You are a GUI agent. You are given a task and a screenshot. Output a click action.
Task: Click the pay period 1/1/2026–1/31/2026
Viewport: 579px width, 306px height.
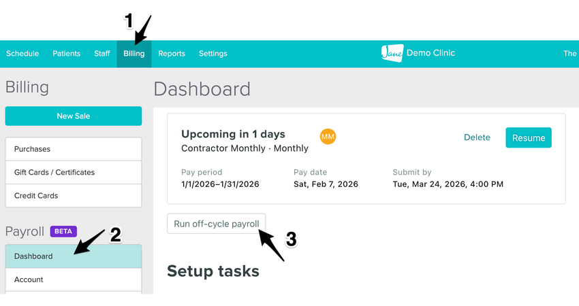coord(220,184)
